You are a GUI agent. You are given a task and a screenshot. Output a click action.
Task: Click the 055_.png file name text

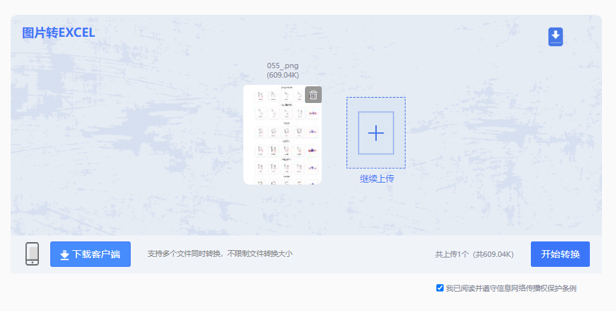(283, 66)
